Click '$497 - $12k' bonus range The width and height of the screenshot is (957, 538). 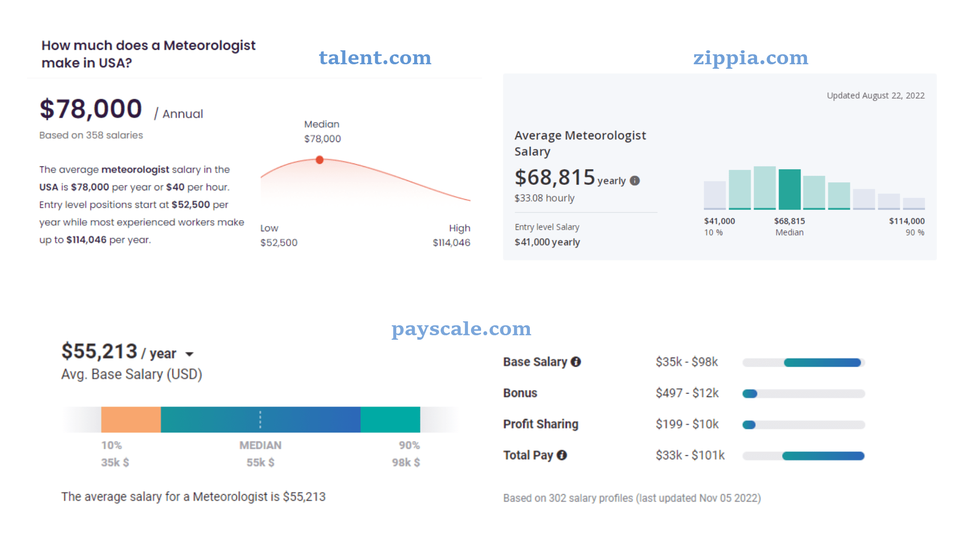tap(687, 393)
